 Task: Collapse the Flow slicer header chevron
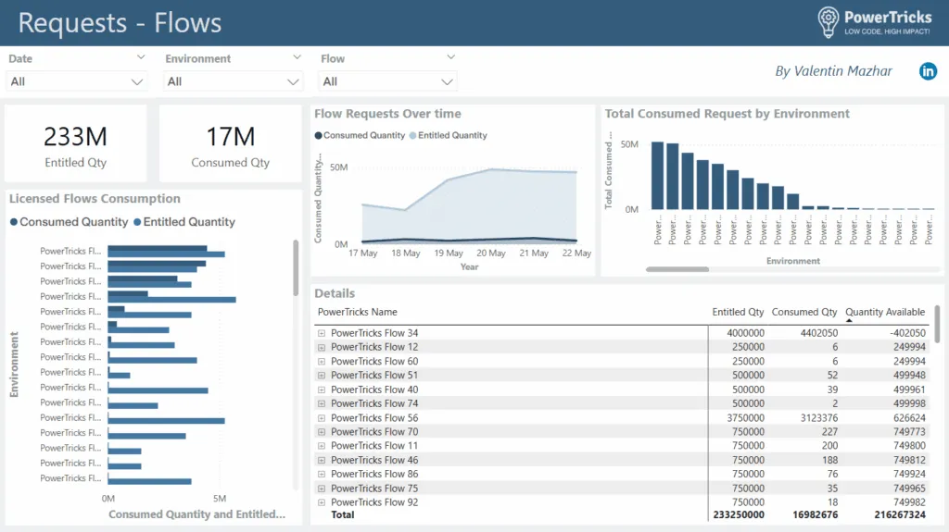451,57
